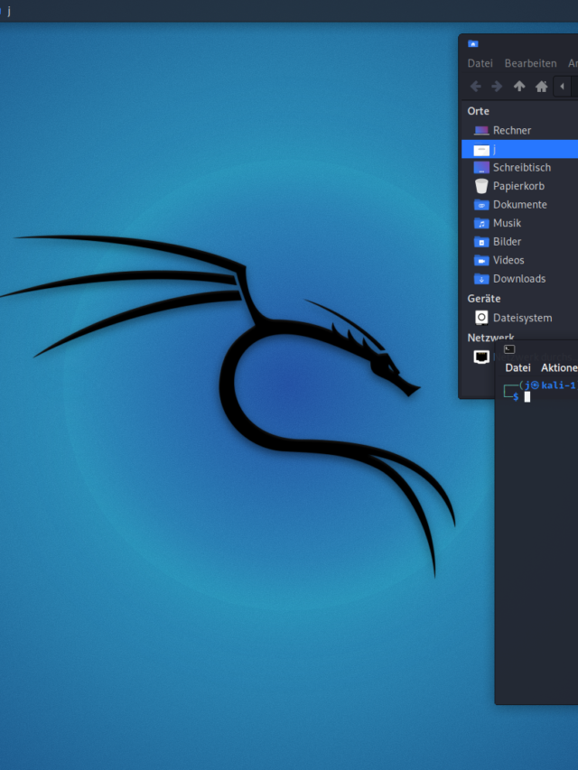Select Downloads in the sidebar
The image size is (578, 770).
[520, 279]
